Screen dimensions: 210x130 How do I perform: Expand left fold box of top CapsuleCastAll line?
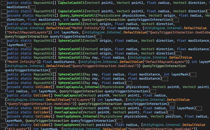[4, 3]
